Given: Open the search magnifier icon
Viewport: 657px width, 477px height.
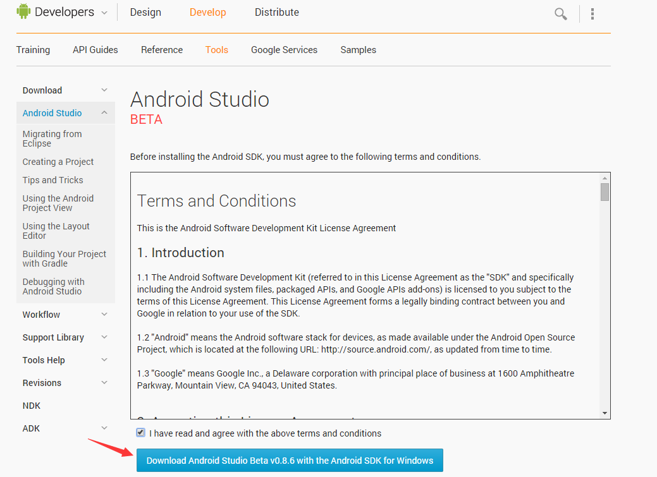Looking at the screenshot, I should pos(561,14).
